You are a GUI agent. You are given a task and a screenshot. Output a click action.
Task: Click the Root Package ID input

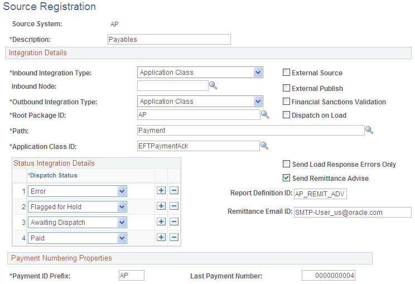click(199, 114)
